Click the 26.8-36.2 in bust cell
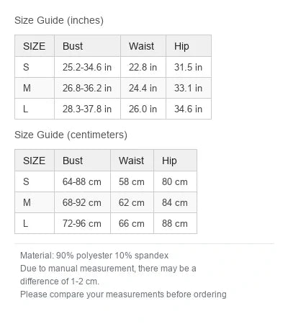Screen dimensions: 288x324 87,88
